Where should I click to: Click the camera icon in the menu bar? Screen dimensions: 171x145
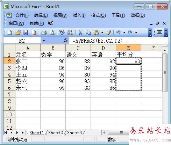51,23
